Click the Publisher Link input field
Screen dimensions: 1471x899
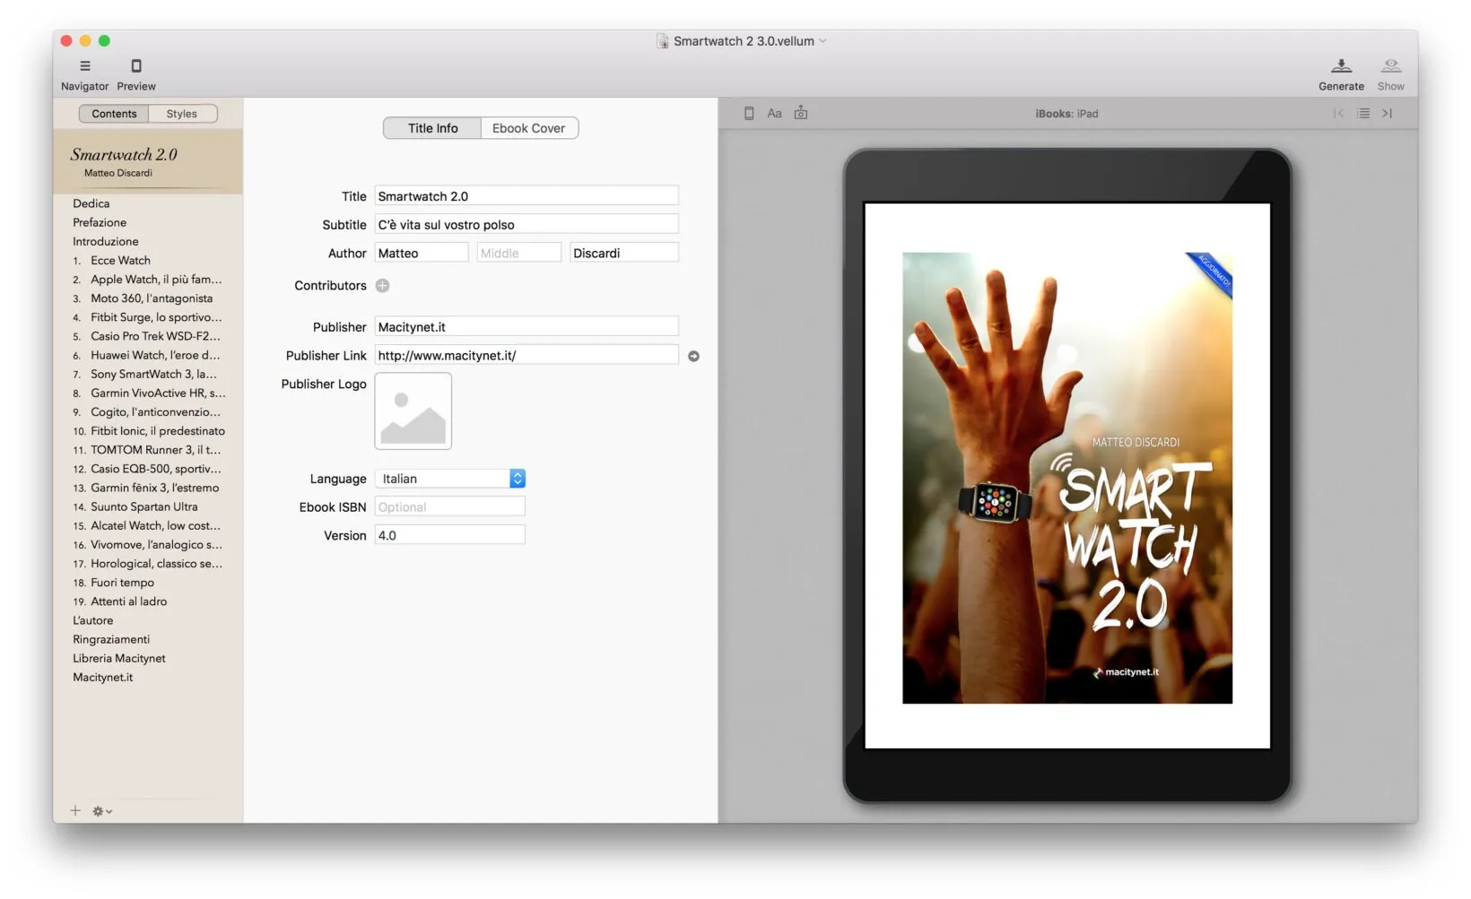[527, 356]
